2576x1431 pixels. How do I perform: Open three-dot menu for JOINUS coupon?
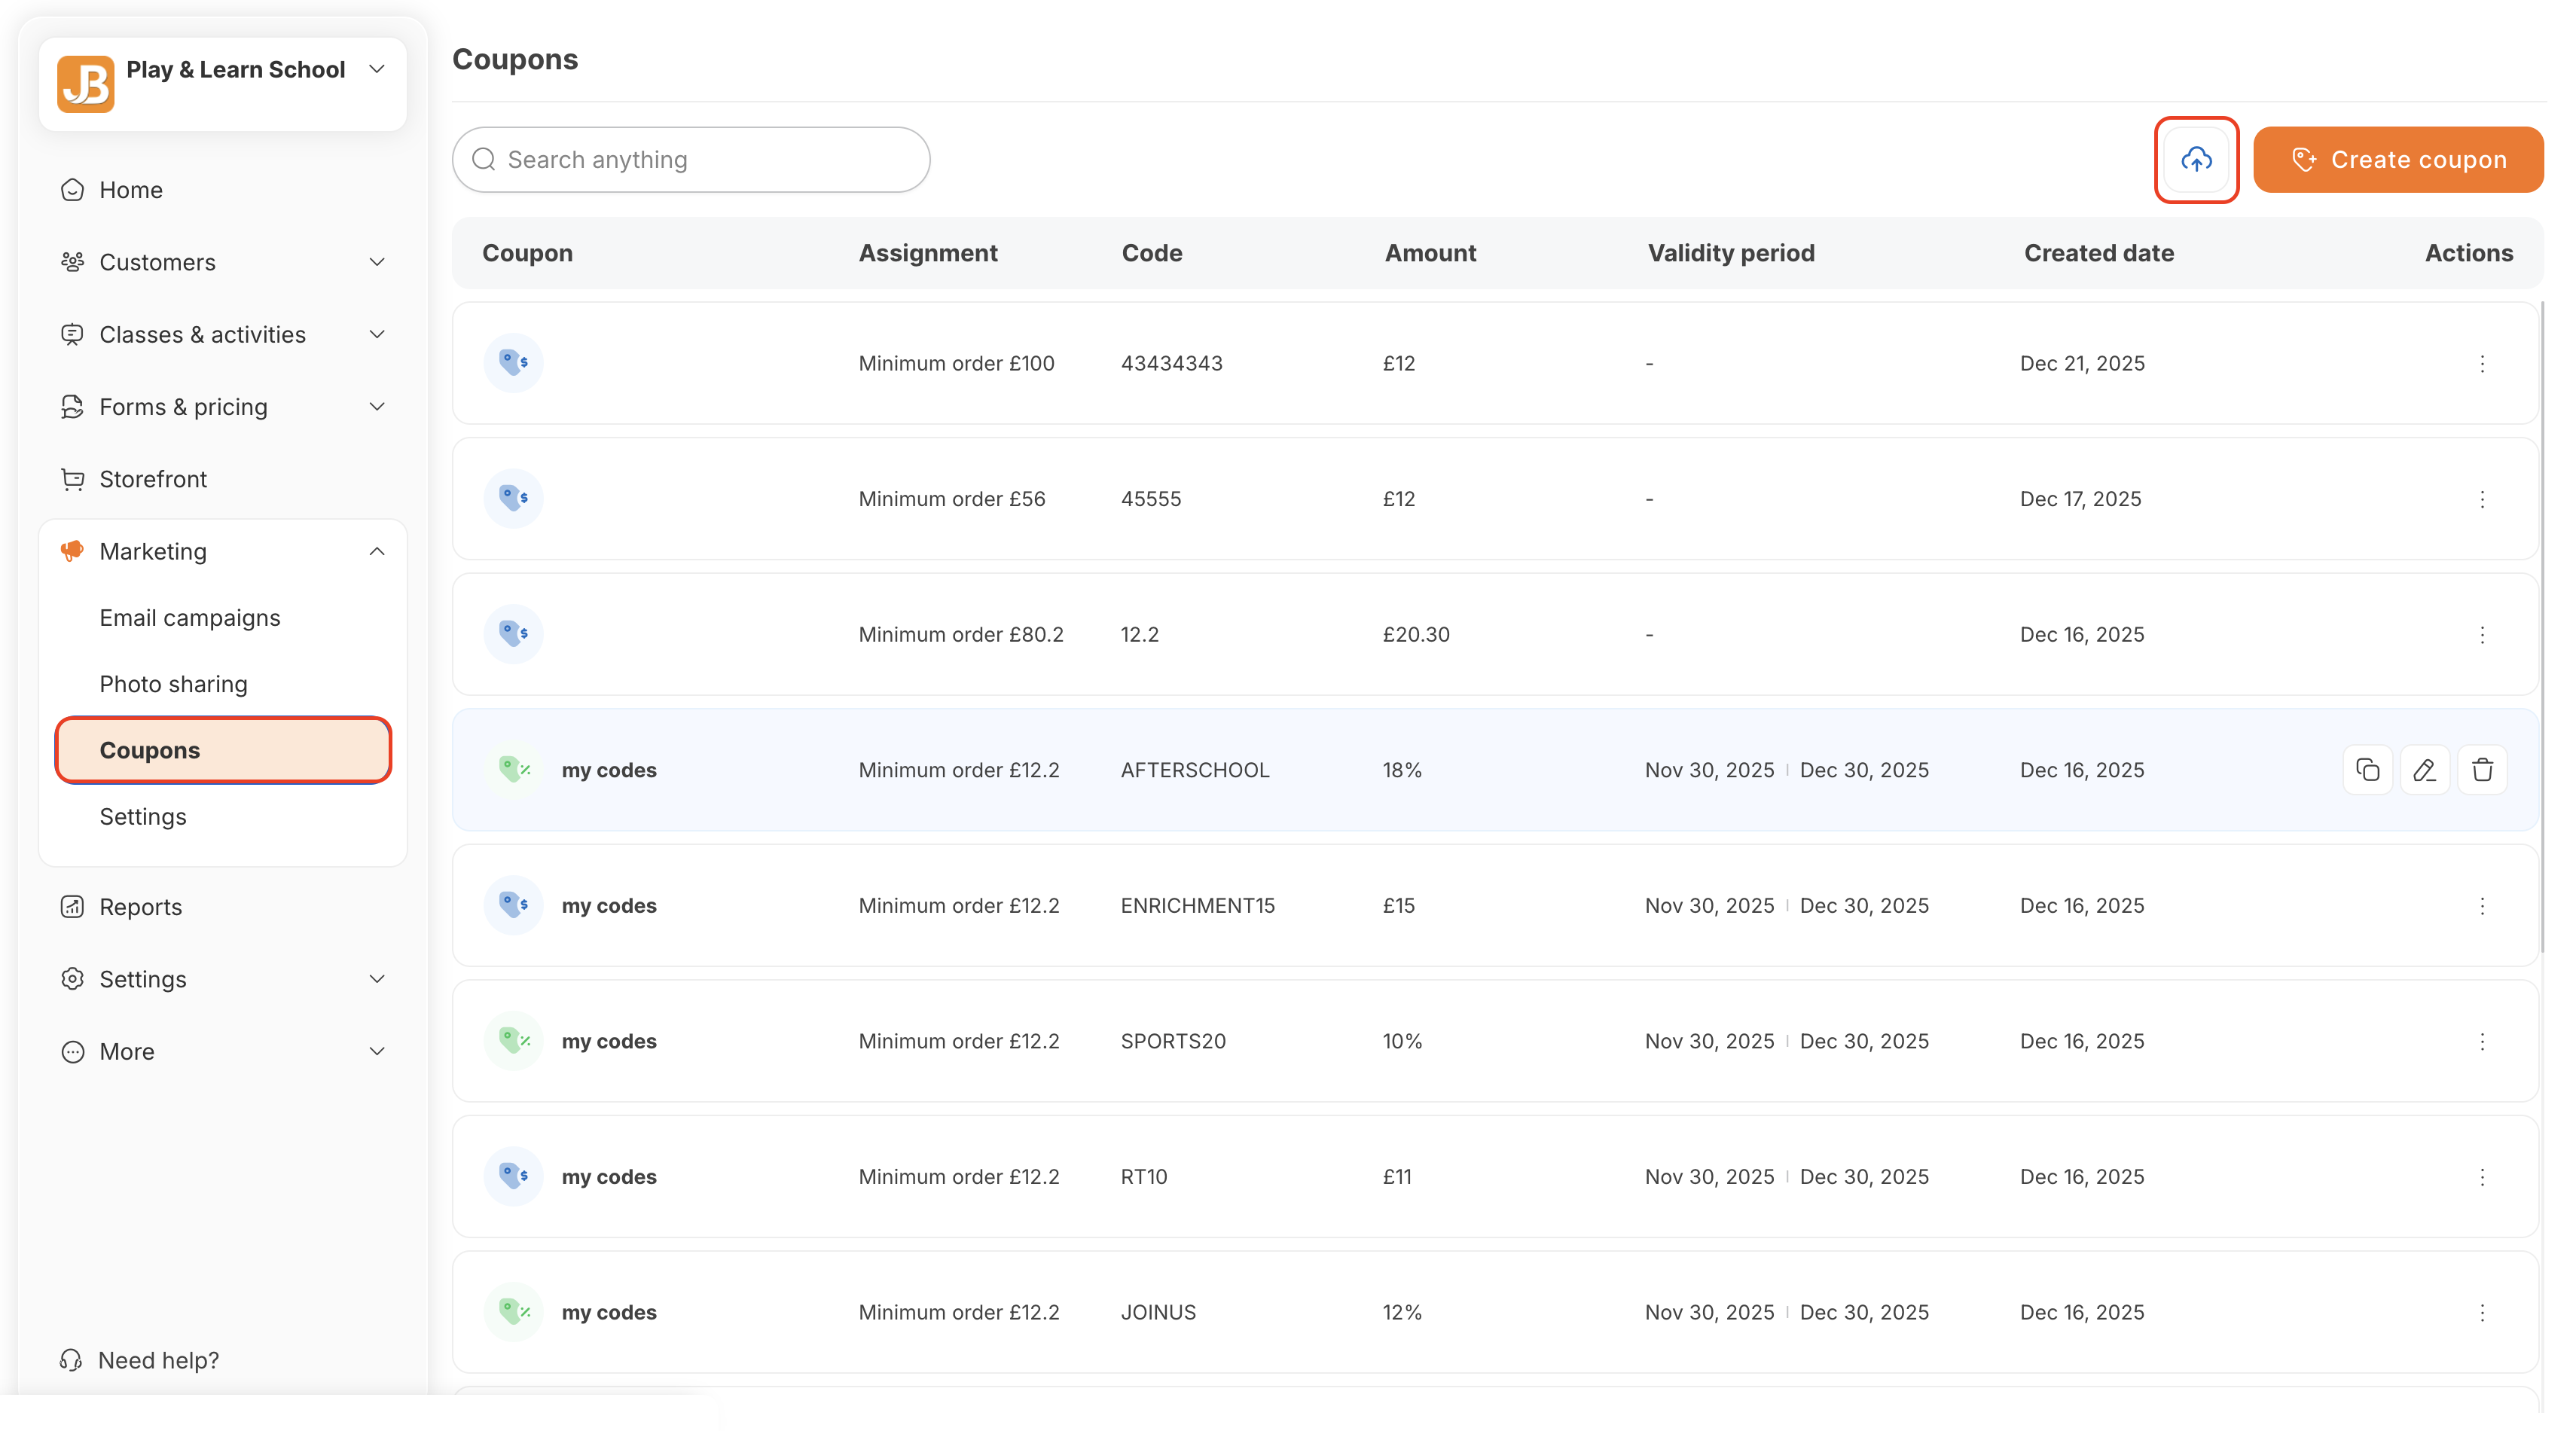[x=2482, y=1313]
